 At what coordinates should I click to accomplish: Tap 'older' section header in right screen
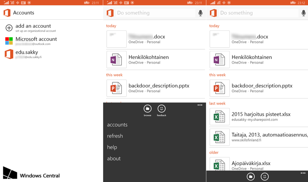pyautogui.click(x=214, y=152)
